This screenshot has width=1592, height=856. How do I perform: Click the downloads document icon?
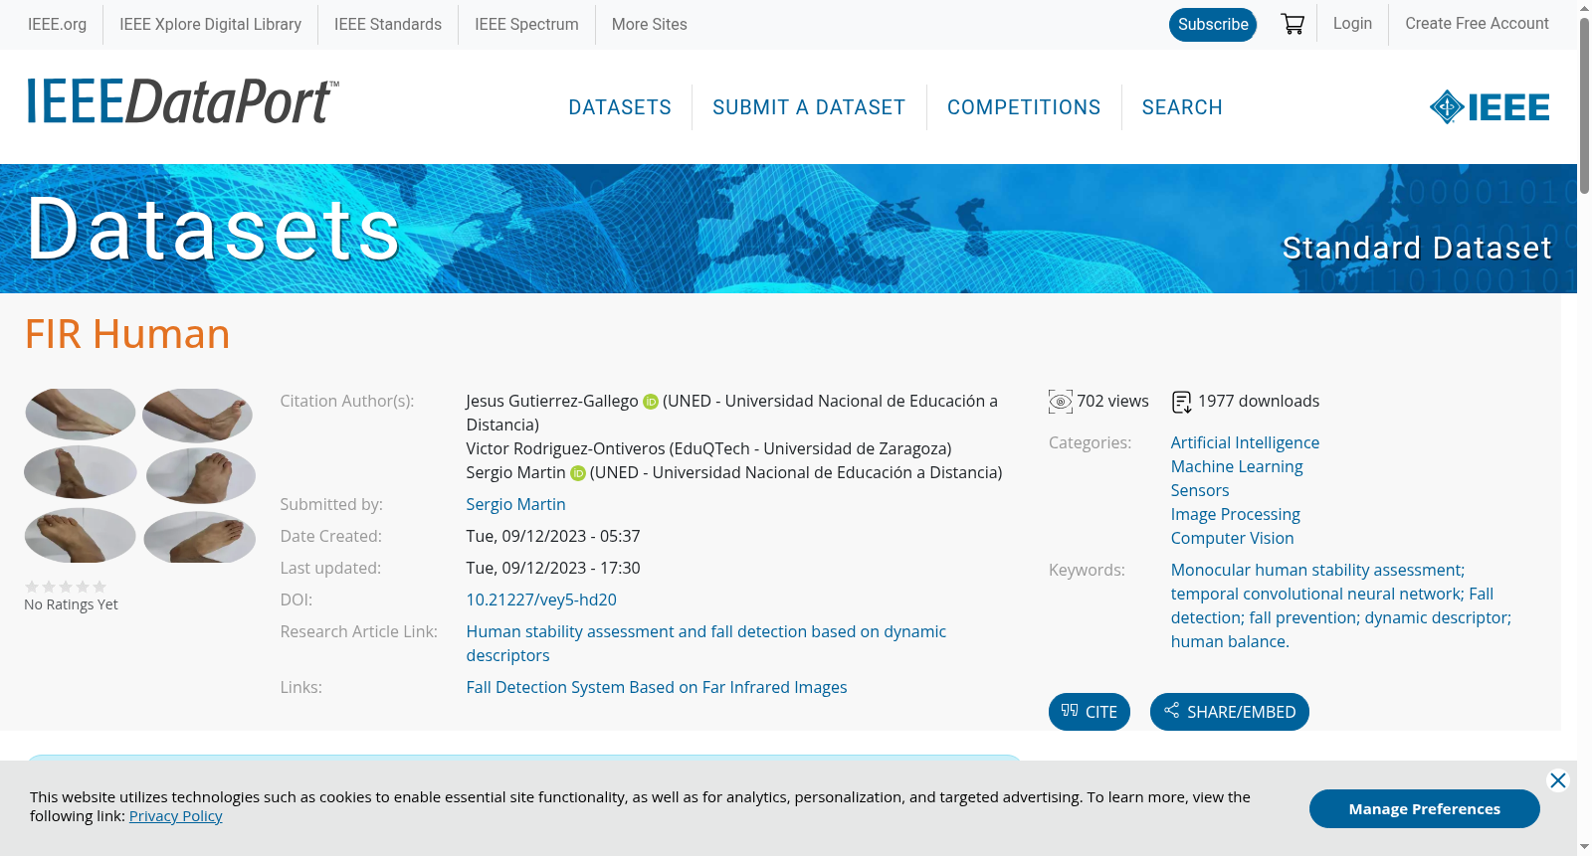1182,402
